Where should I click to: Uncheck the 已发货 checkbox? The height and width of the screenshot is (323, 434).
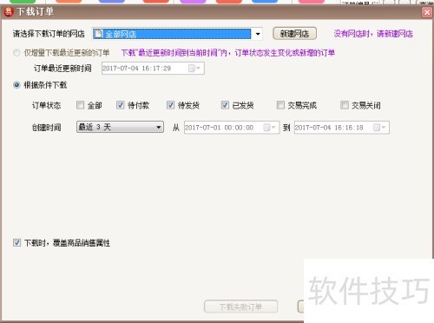pyautogui.click(x=225, y=105)
